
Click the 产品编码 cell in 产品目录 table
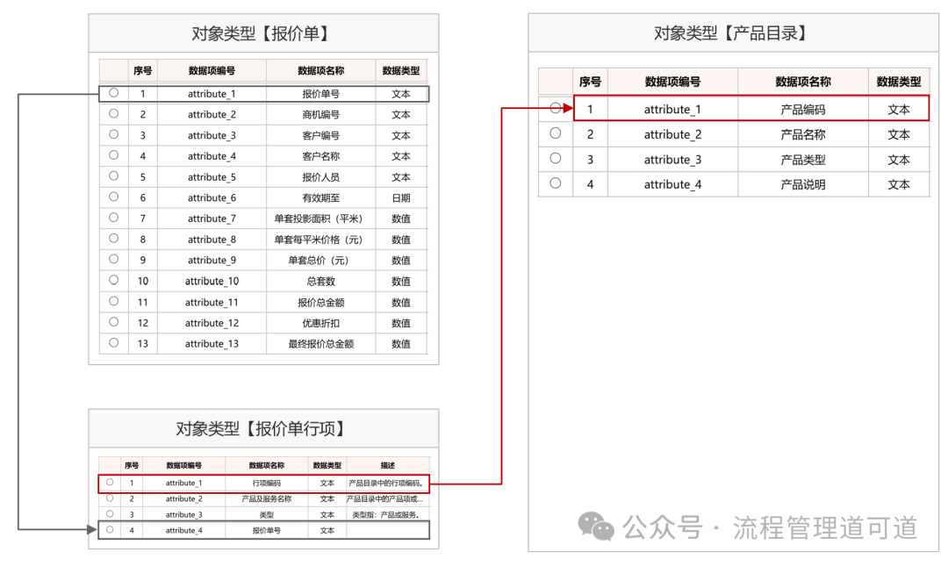click(x=802, y=110)
